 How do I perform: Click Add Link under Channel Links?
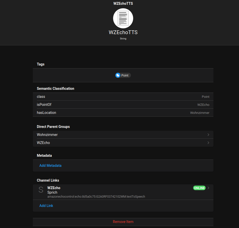(46, 206)
